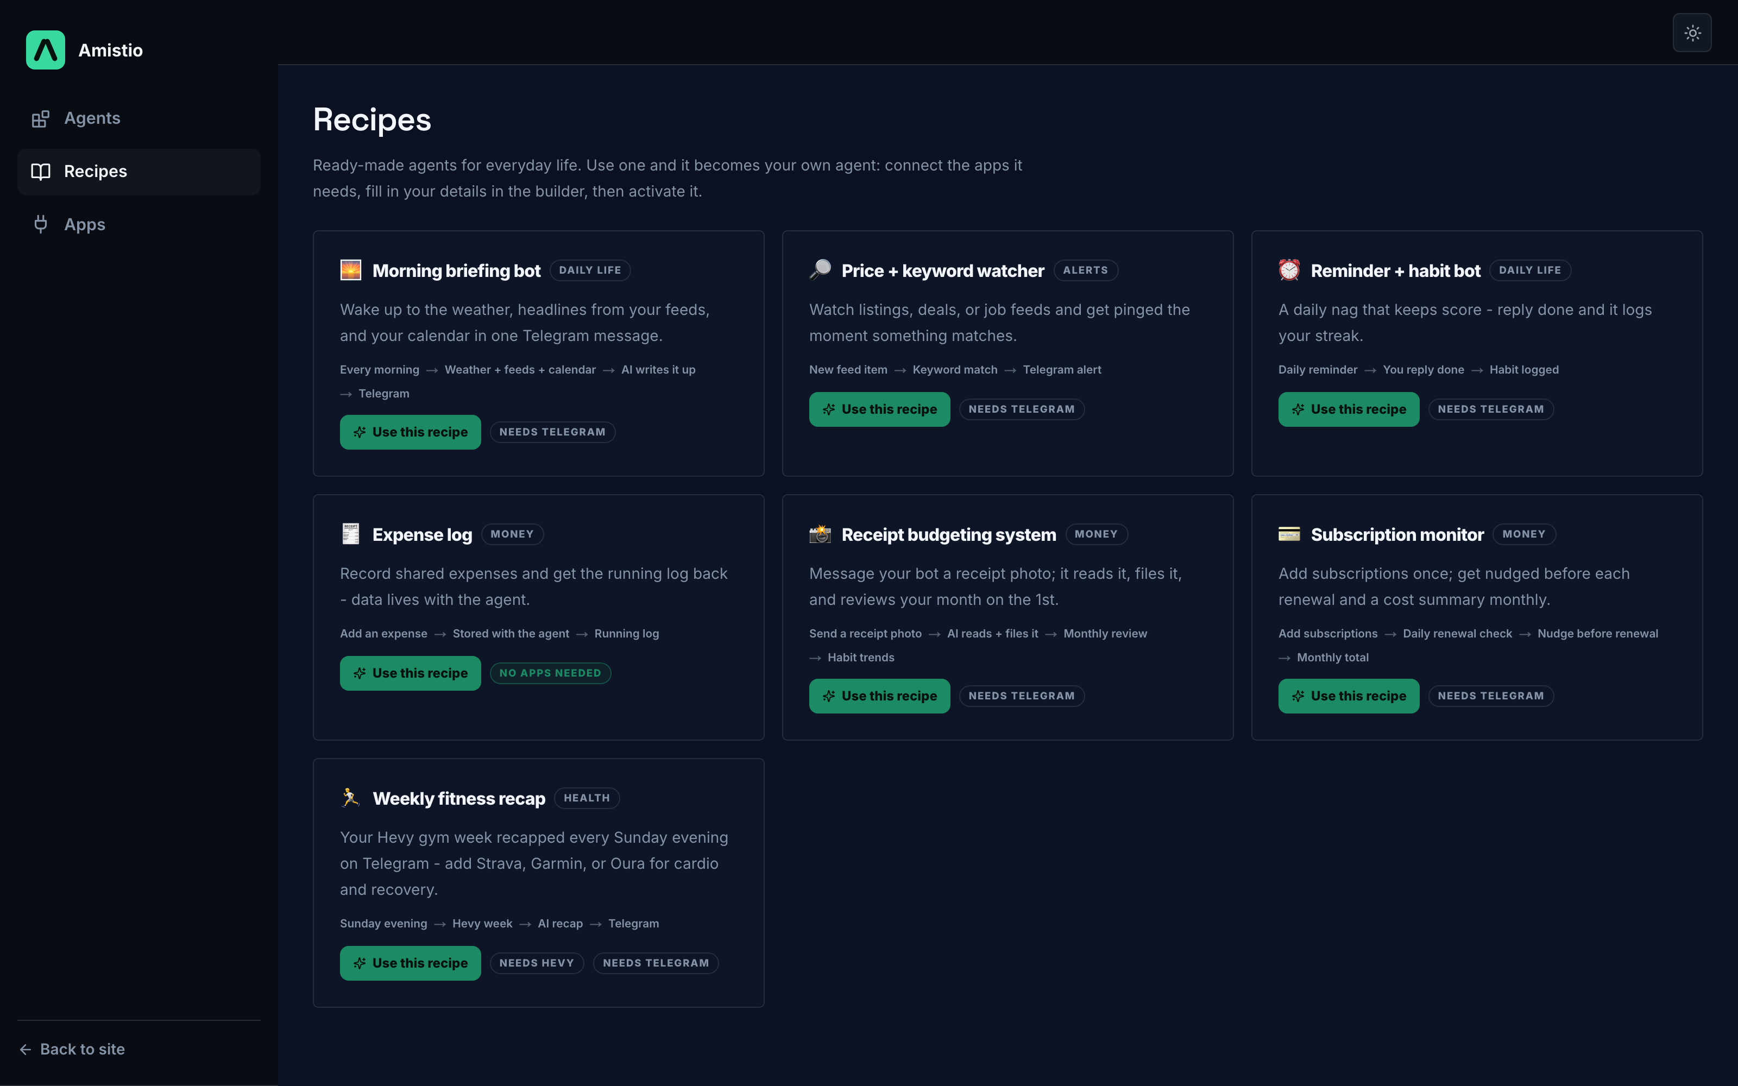The image size is (1738, 1086).
Task: Select the Weekly fitness recap title
Action: [x=459, y=799]
